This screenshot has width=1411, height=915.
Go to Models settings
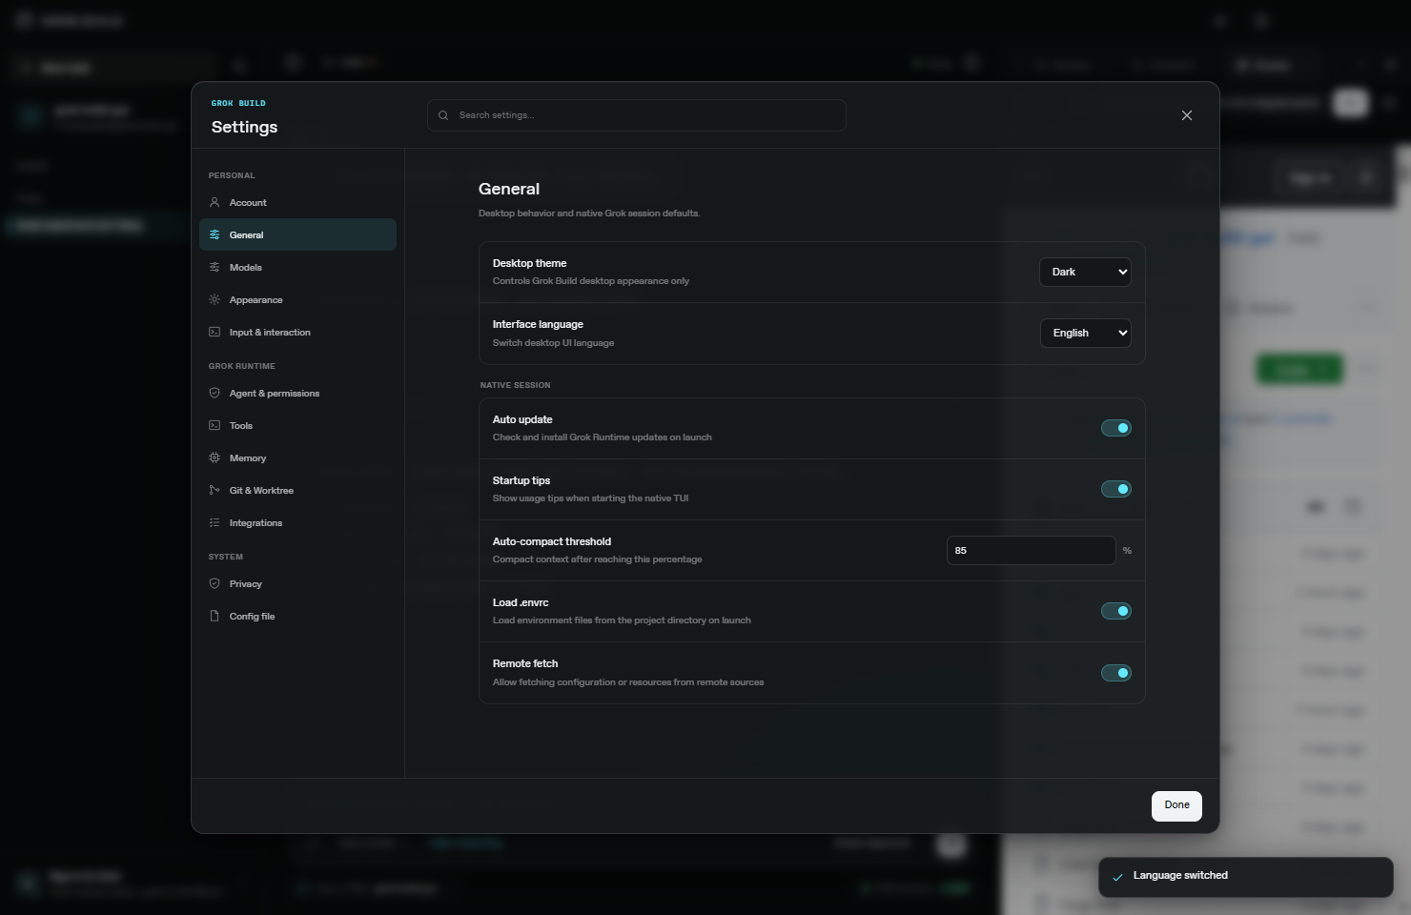click(297, 267)
